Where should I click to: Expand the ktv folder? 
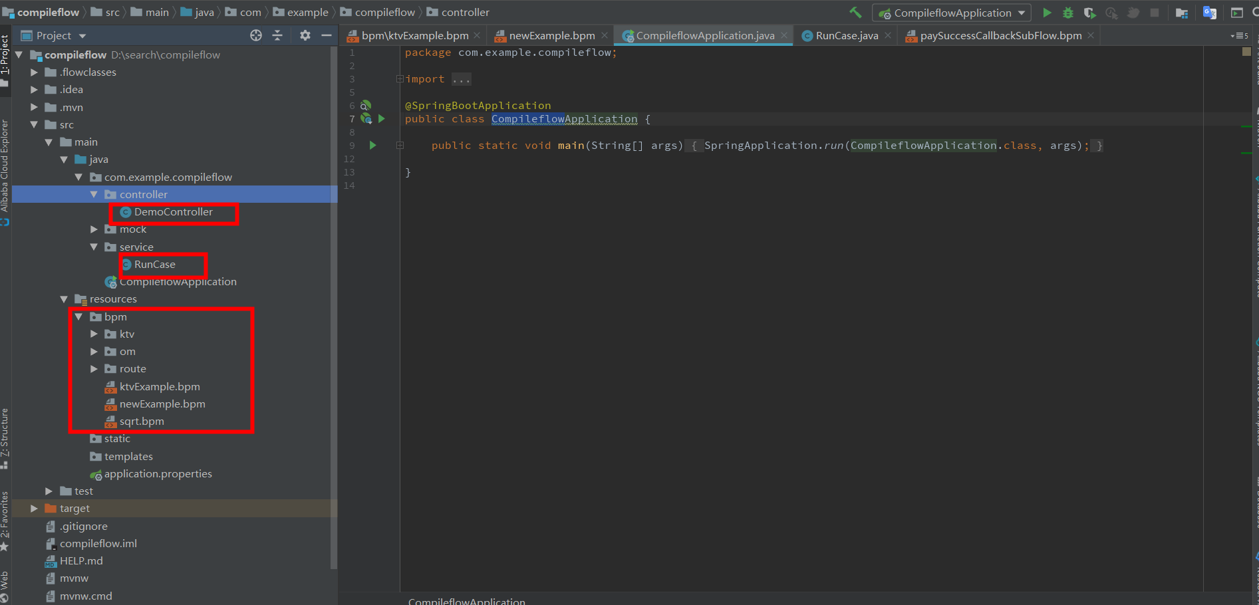[94, 334]
